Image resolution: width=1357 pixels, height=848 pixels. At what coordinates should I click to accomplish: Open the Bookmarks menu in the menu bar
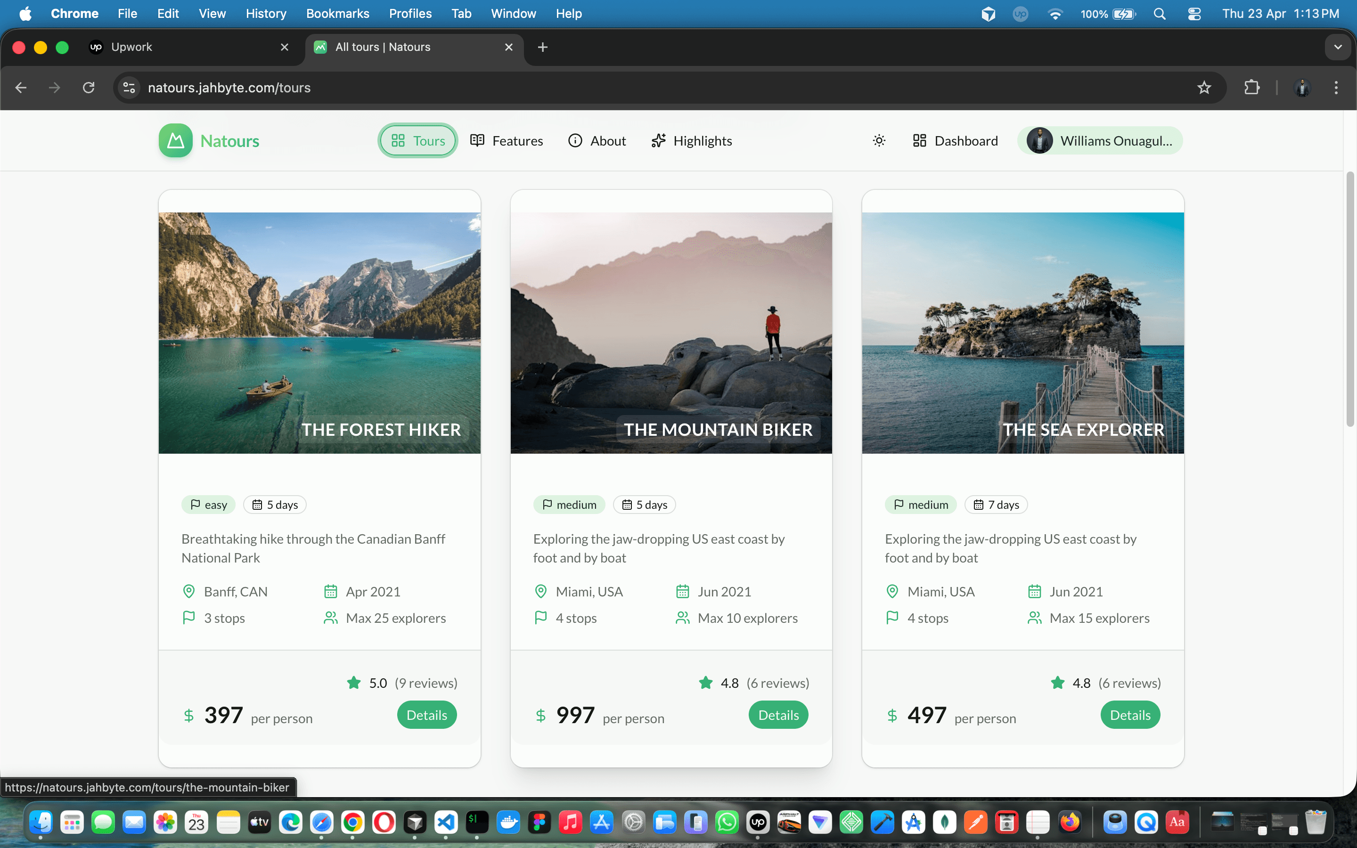tap(337, 14)
